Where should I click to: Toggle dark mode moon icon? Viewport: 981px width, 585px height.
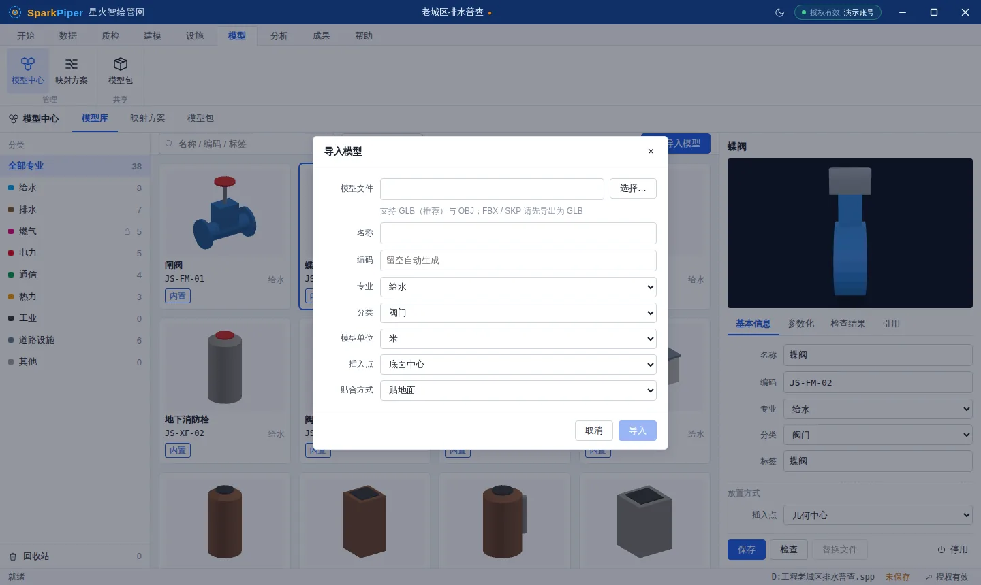coord(780,12)
